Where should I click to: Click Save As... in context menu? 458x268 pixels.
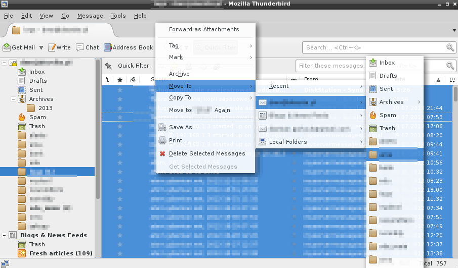[183, 127]
